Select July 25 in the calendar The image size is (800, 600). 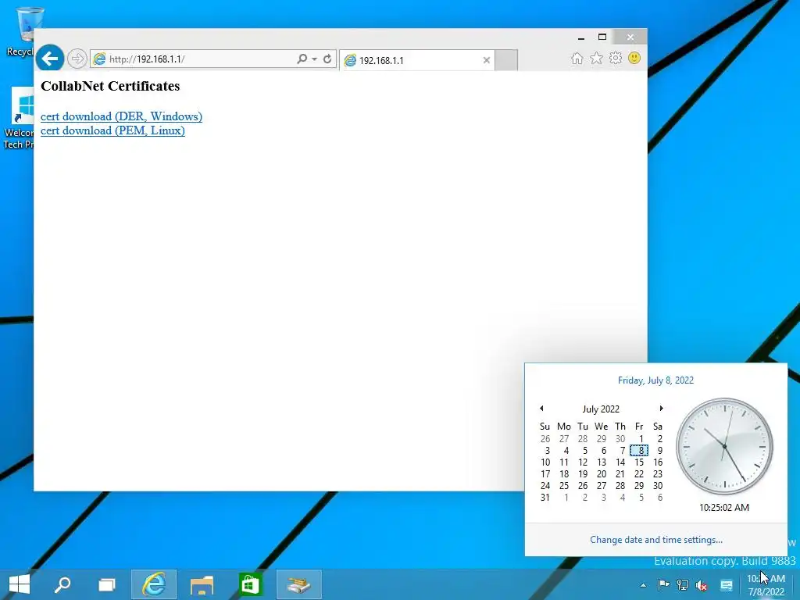(564, 486)
